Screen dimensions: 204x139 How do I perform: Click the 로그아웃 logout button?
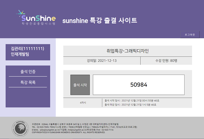coord(190,34)
